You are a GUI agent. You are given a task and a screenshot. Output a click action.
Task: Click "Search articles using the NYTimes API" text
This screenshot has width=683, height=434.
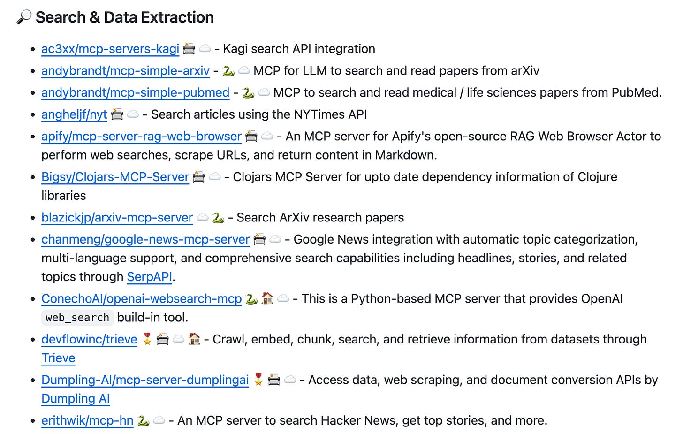coord(259,114)
